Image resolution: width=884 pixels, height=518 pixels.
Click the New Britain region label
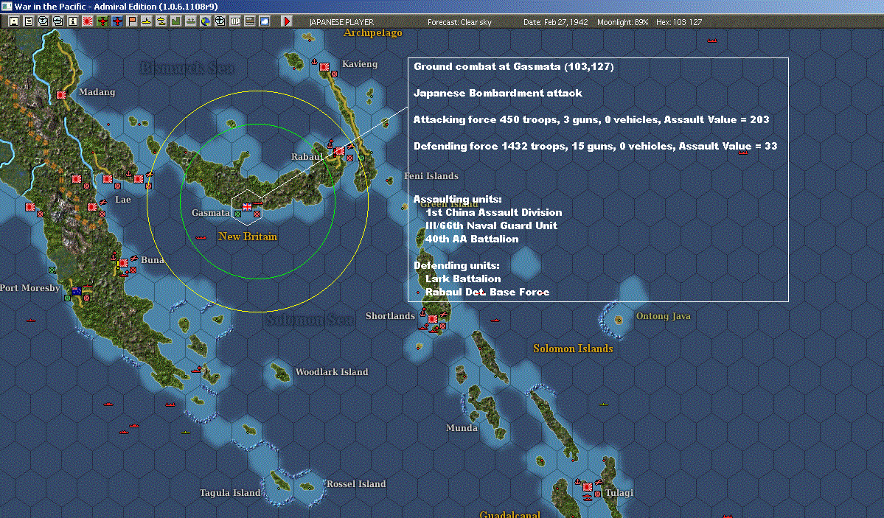[248, 237]
